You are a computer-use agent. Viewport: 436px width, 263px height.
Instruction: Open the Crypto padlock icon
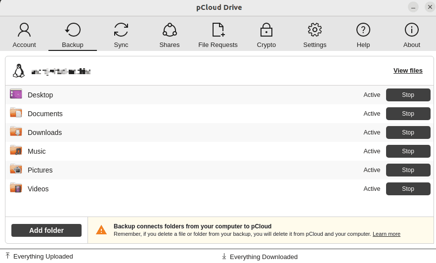click(266, 30)
